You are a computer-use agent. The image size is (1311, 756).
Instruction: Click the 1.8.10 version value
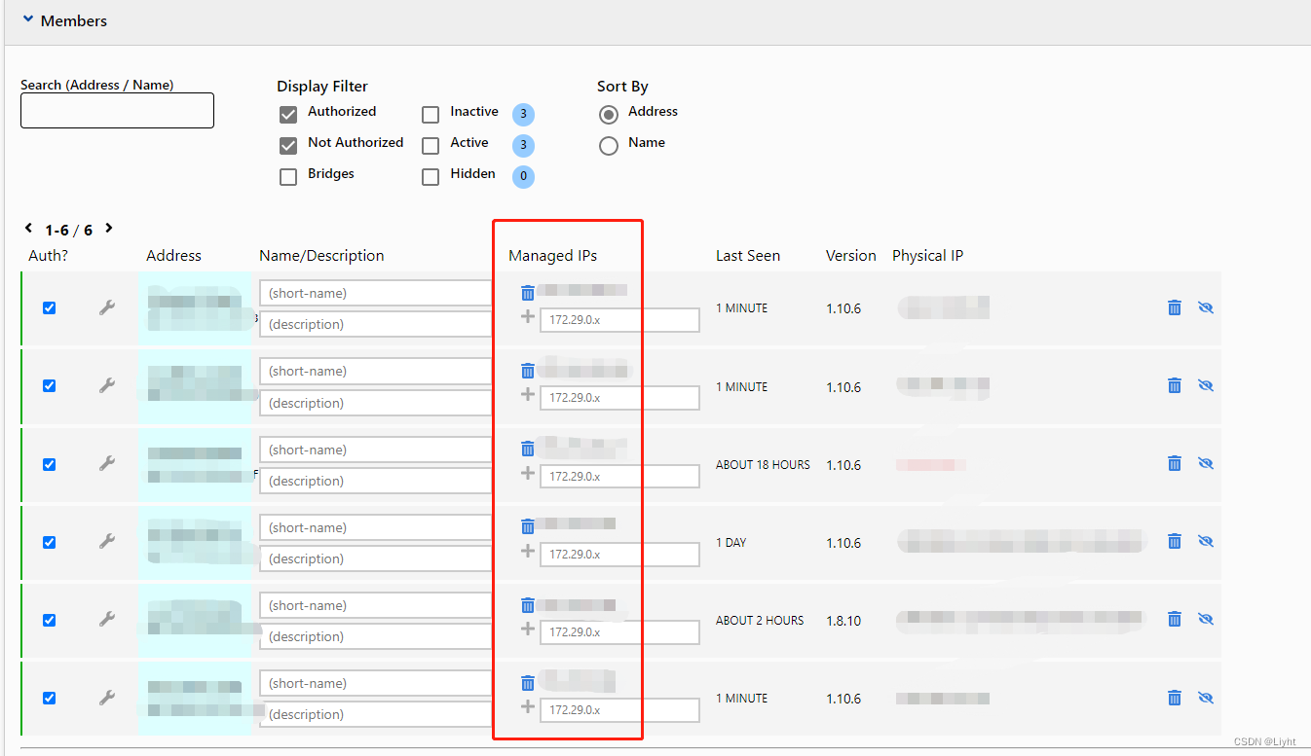click(843, 621)
